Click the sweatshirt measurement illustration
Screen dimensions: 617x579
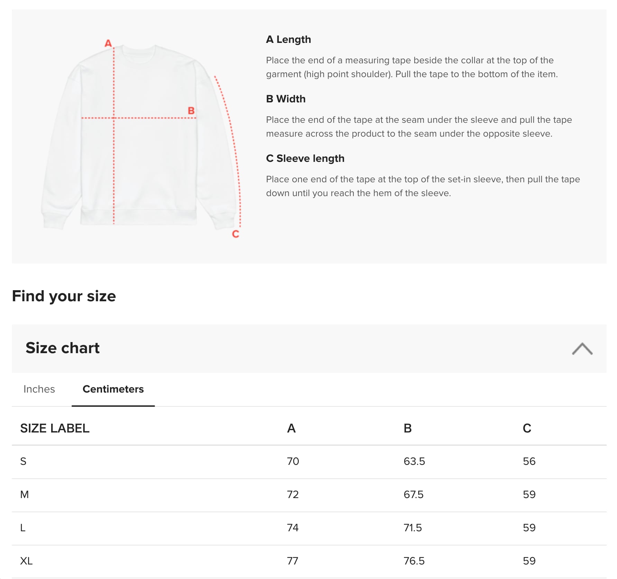(138, 138)
